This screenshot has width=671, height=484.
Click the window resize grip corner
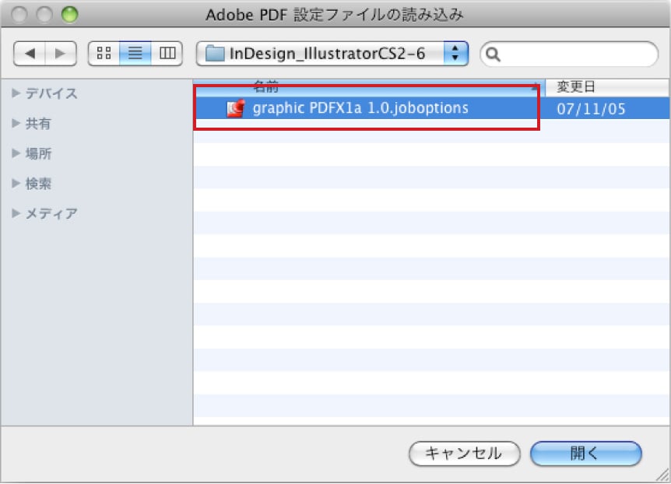(x=662, y=475)
